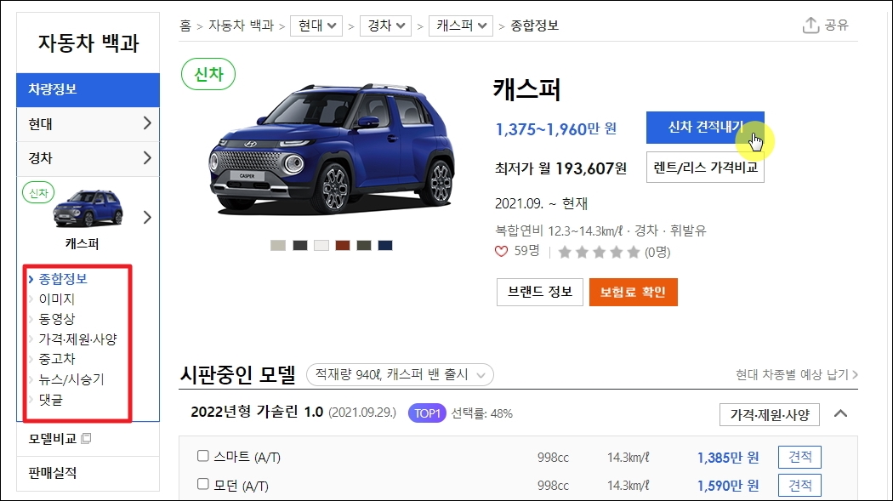Click the TOP1 badge
893x501 pixels.
point(427,413)
